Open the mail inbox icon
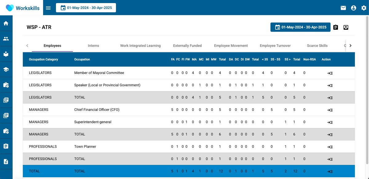369x179 pixels. click(x=343, y=8)
